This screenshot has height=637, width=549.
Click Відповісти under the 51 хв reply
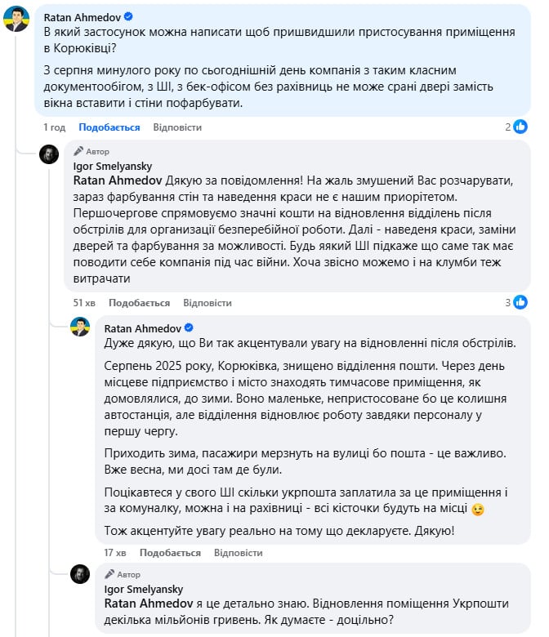208,303
